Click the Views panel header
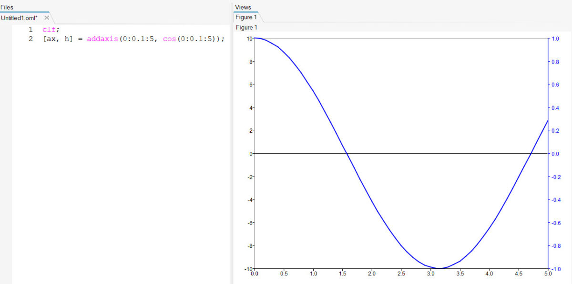Screen dimensions: 572x284 tap(243, 7)
